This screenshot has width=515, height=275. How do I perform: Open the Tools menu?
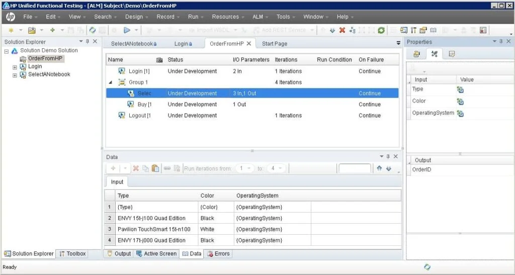tap(286, 17)
